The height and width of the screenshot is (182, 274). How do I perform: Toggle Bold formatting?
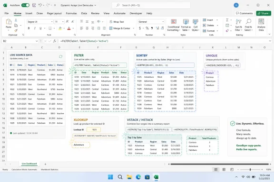(29, 28)
